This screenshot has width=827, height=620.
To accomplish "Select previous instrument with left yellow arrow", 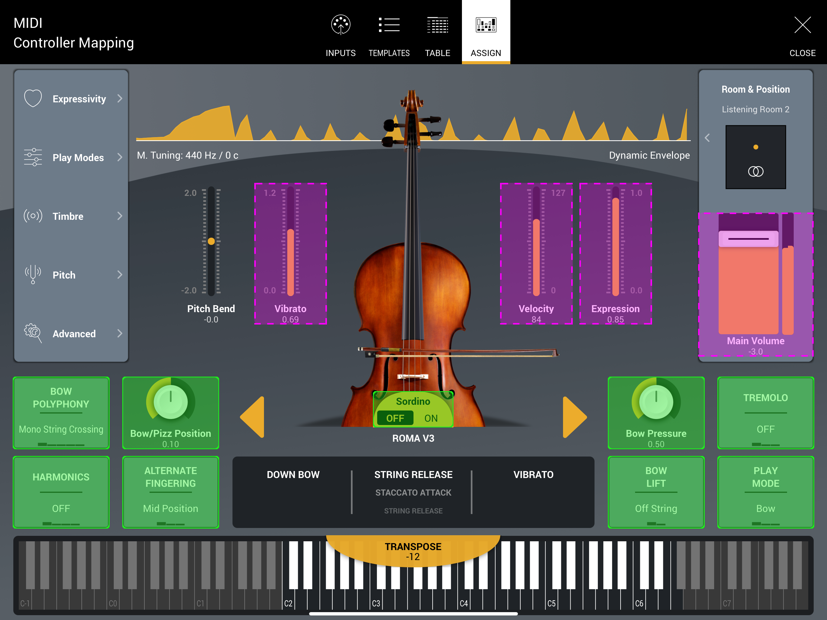I will click(x=252, y=417).
